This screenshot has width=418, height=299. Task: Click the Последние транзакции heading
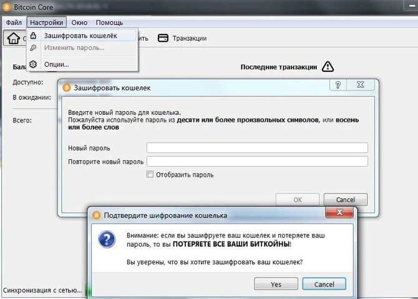[279, 67]
